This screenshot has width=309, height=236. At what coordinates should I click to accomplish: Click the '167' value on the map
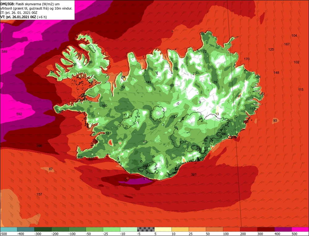(x=287, y=44)
